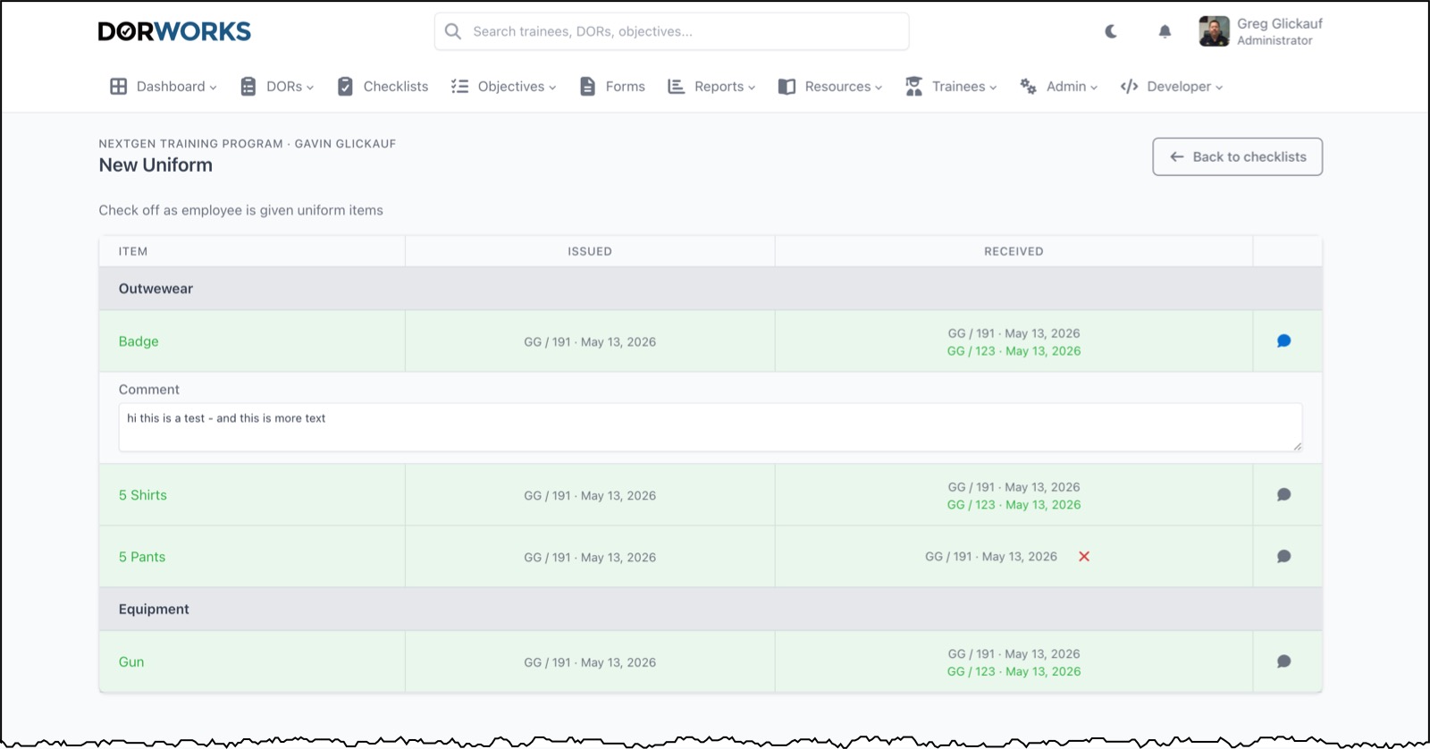Screen dimensions: 1430x749
Task: Toggle Badge issued cell GG / 191
Action: point(590,341)
